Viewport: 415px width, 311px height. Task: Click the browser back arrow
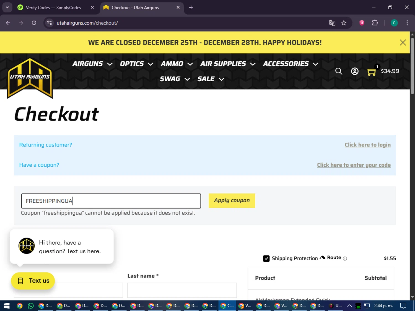[8, 23]
